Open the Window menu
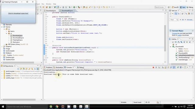The height and width of the screenshot is (109, 195). coord(48,4)
